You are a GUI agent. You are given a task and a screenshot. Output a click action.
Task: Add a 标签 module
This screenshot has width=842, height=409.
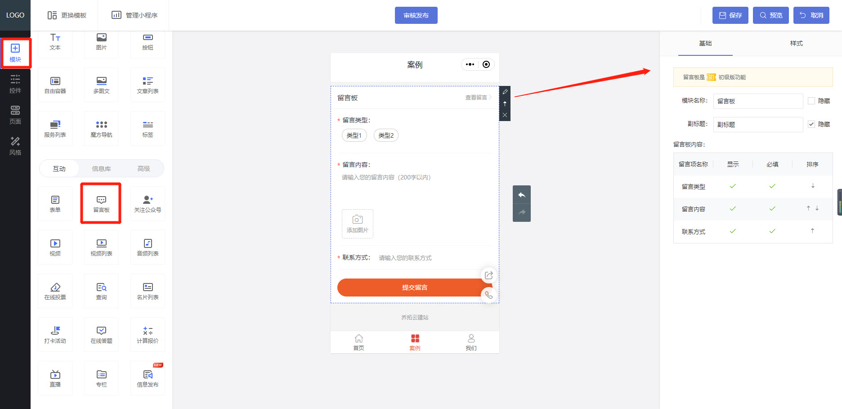click(x=148, y=129)
